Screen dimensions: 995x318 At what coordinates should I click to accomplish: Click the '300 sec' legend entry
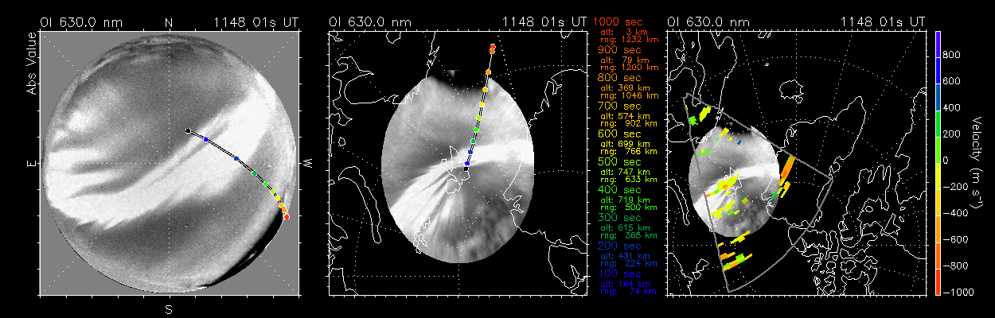coord(618,218)
